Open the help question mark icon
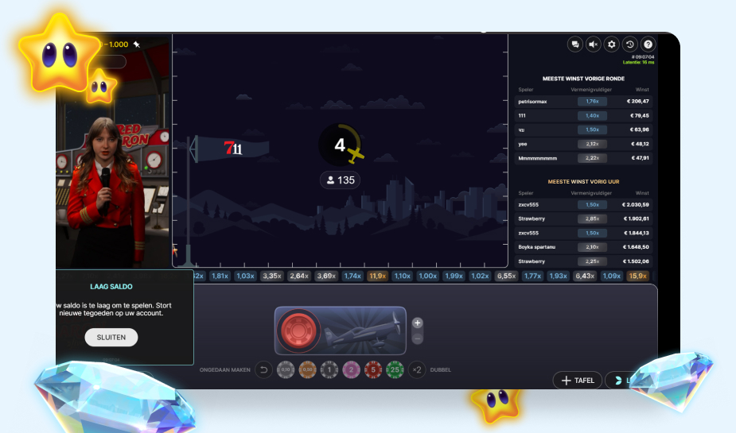736x433 pixels. (x=648, y=44)
